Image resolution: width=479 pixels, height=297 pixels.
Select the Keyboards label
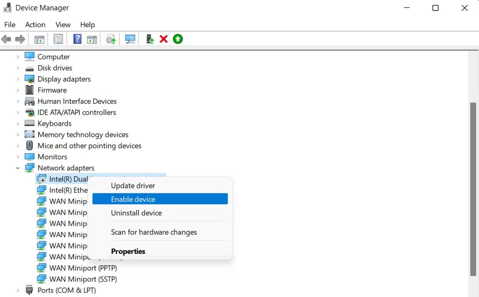click(x=54, y=124)
